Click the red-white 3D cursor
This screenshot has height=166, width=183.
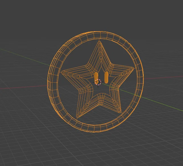click(98, 82)
